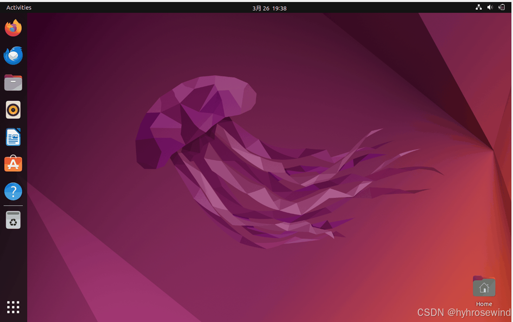This screenshot has height=322, width=513.
Task: Open the Activities overview
Action: coord(19,7)
